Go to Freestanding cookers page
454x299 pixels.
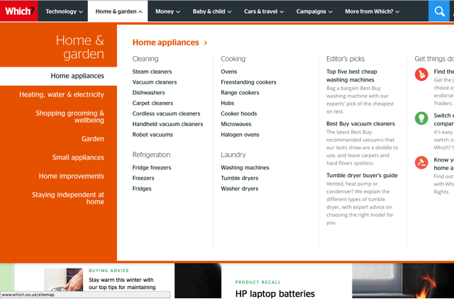(248, 82)
